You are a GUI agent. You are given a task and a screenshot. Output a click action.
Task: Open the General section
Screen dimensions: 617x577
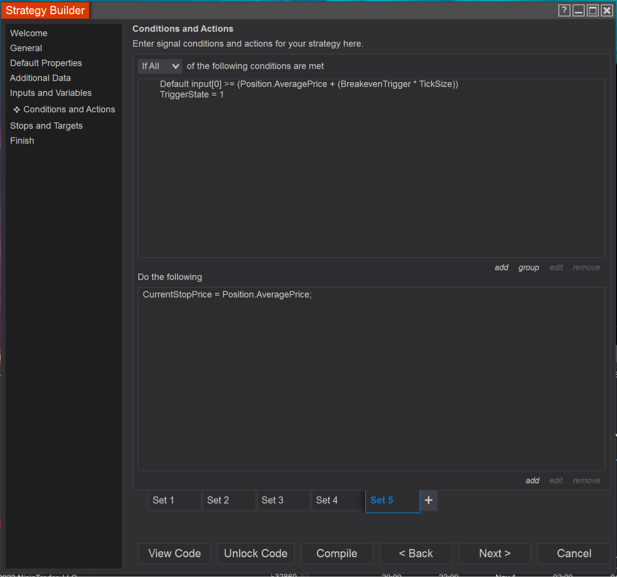26,48
